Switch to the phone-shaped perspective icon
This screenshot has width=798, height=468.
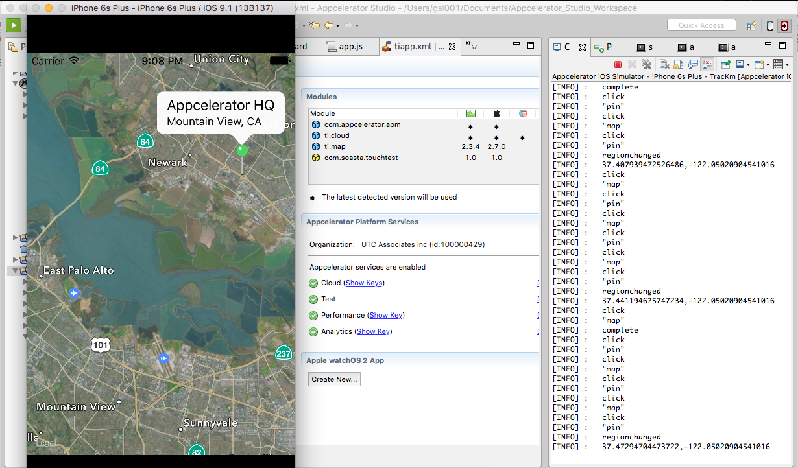[x=770, y=26]
